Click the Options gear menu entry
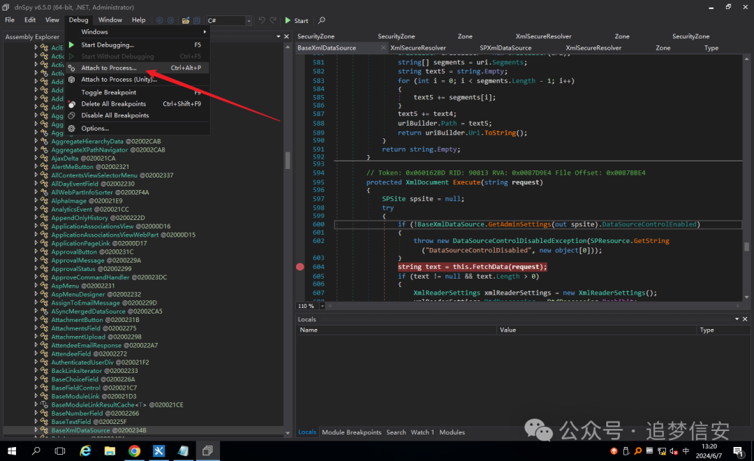 pos(95,128)
